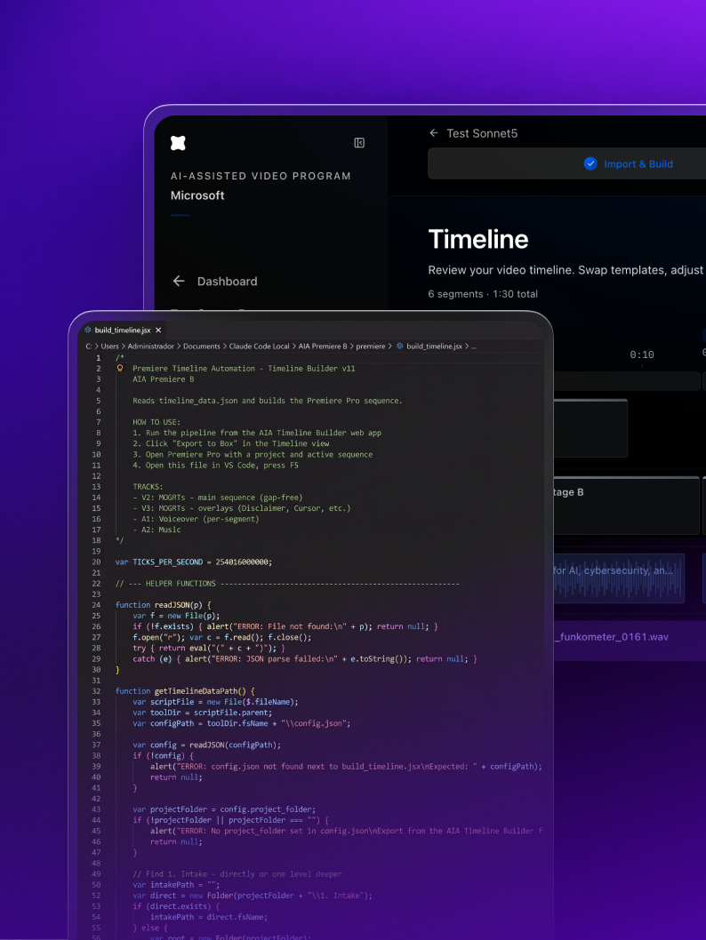Go back using arrow beside Test Sonnet5
The width and height of the screenshot is (706, 940).
point(434,133)
